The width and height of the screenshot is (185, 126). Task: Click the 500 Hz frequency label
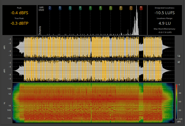[x=9, y=110]
